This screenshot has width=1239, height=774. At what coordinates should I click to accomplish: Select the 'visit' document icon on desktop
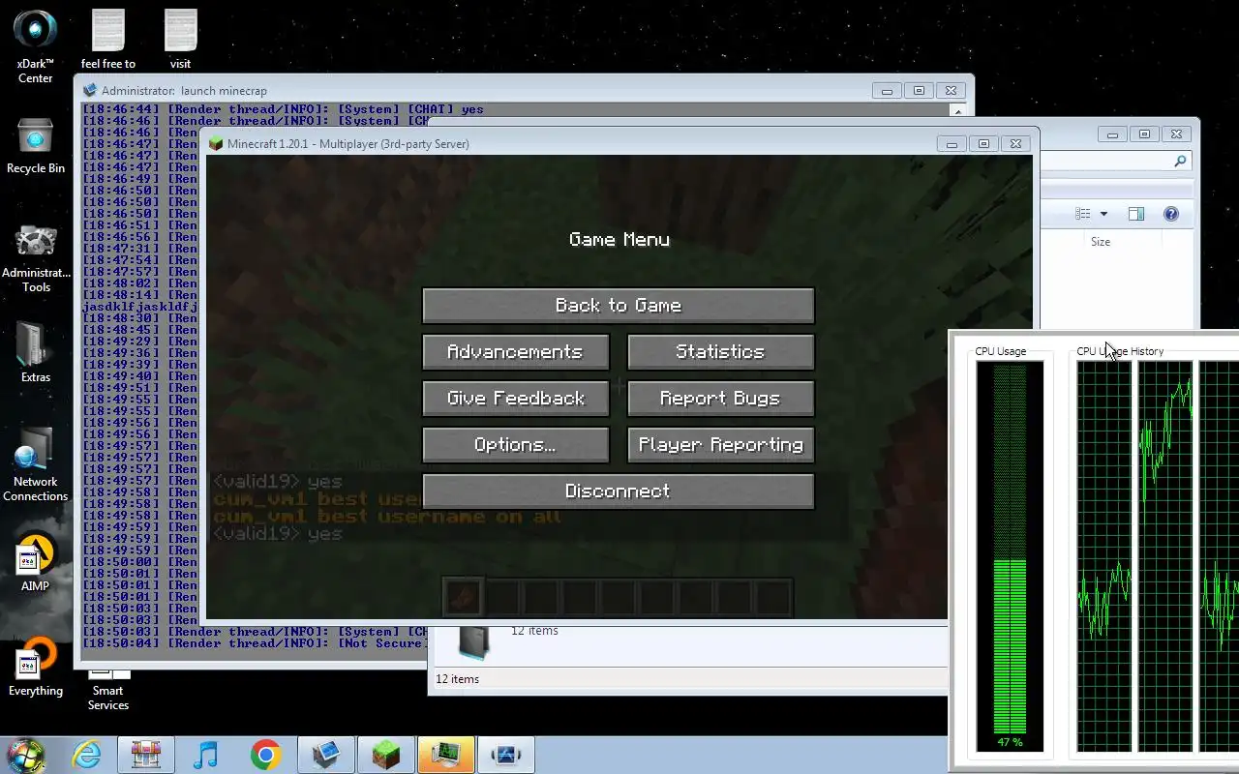[180, 40]
